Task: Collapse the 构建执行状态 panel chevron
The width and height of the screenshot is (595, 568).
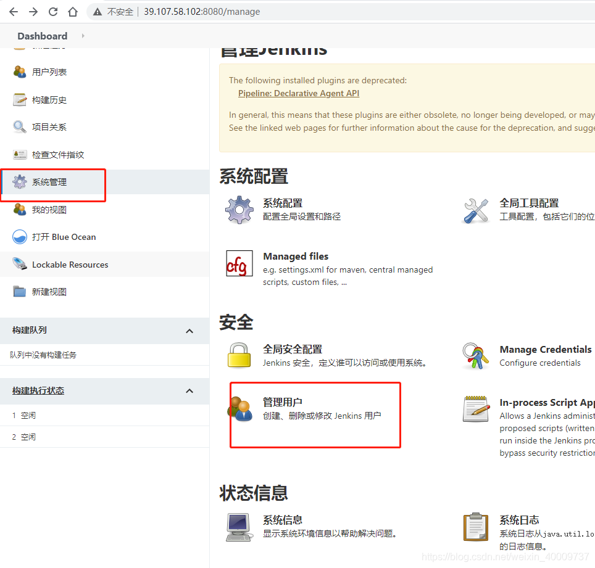Action: click(189, 391)
